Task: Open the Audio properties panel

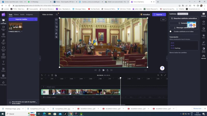Action: click(x=204, y=22)
